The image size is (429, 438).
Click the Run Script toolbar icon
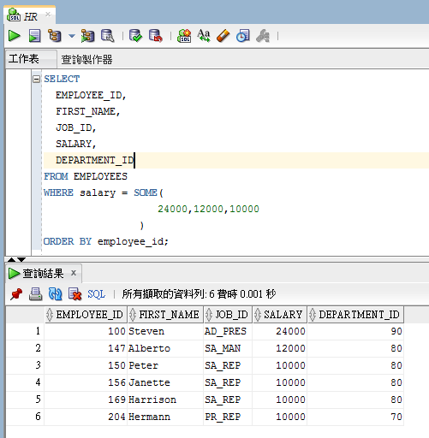click(35, 36)
